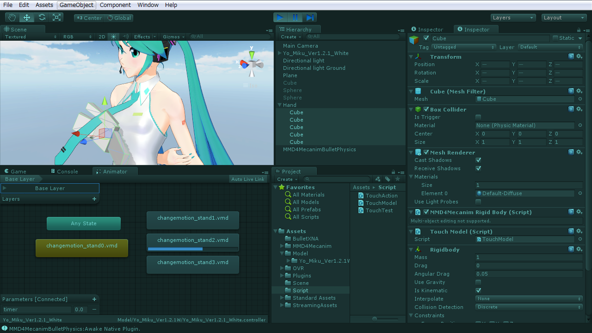Open the Collision Detection dropdown showing Discrete

(x=529, y=307)
